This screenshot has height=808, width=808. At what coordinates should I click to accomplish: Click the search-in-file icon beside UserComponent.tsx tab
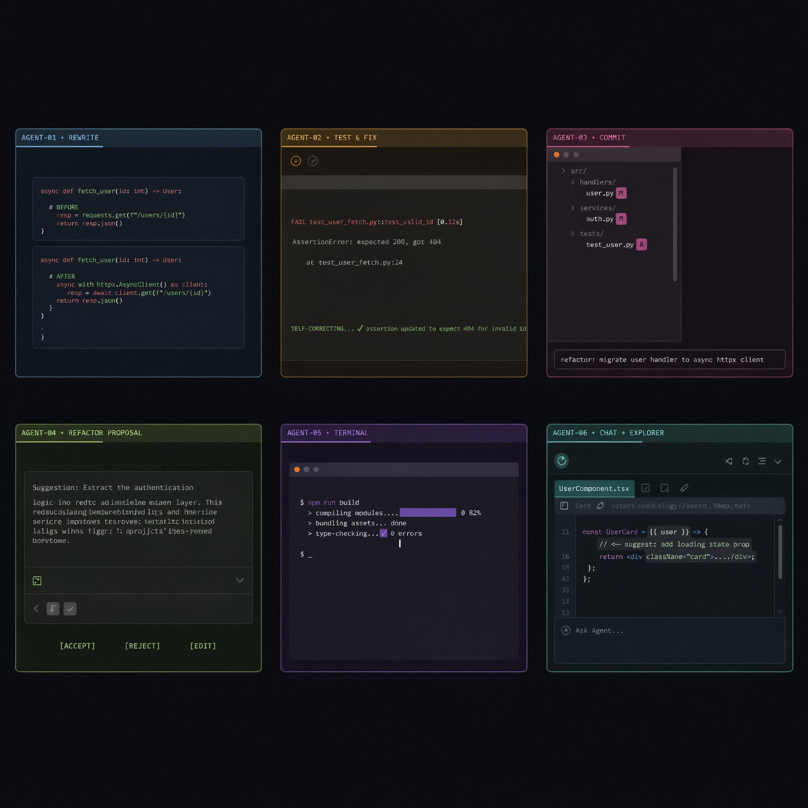(x=664, y=488)
